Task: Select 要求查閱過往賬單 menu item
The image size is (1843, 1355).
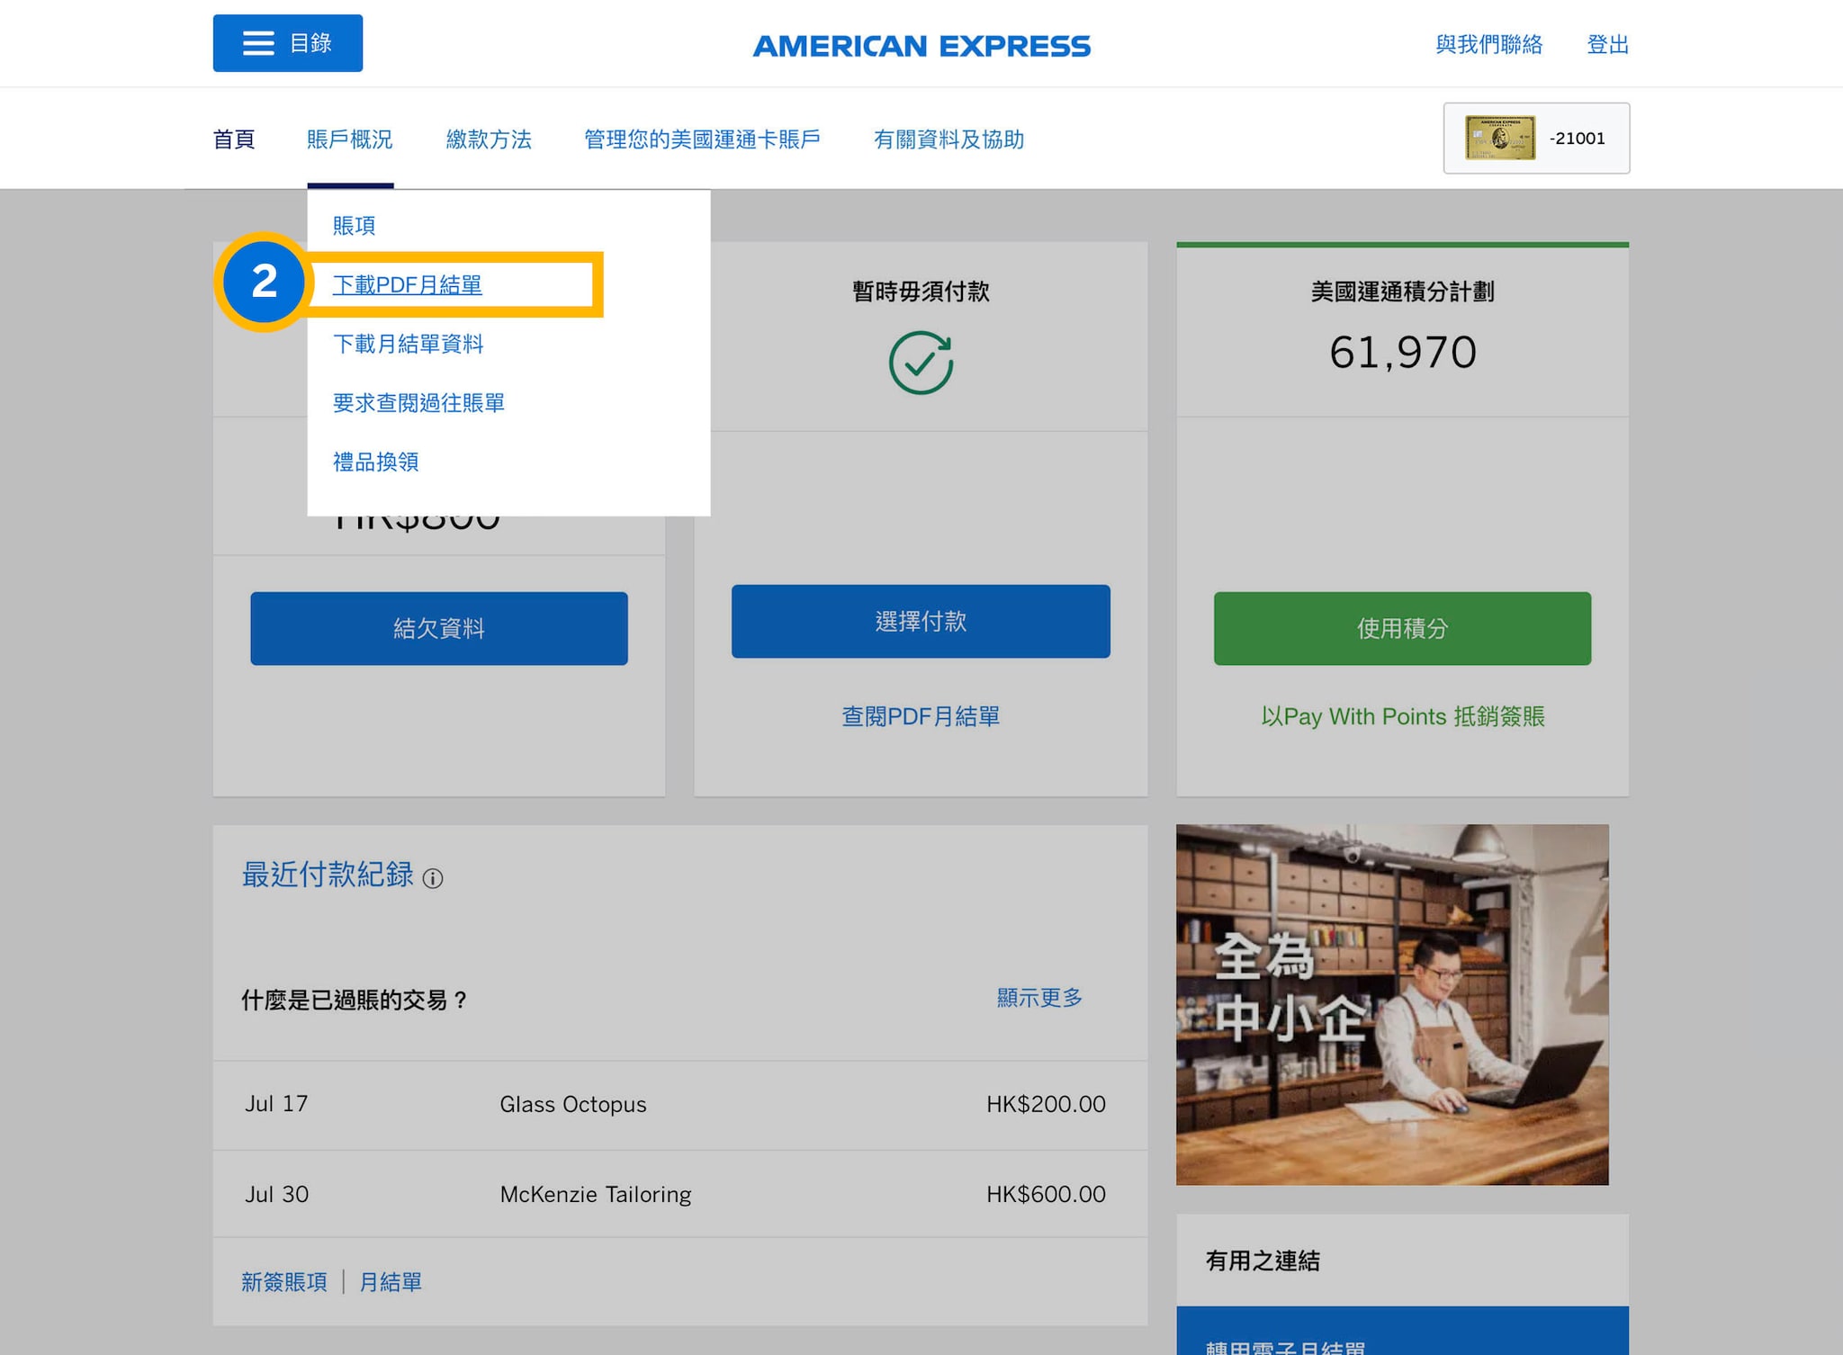Action: 418,403
